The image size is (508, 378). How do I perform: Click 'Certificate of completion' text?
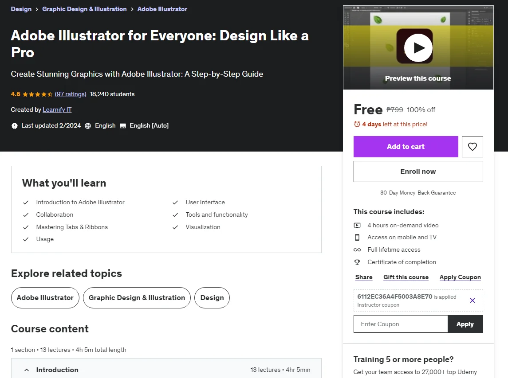(402, 262)
